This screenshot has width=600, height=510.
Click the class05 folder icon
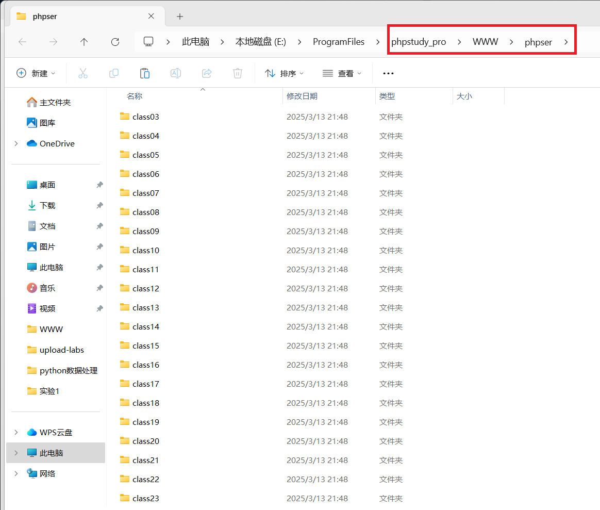click(124, 154)
